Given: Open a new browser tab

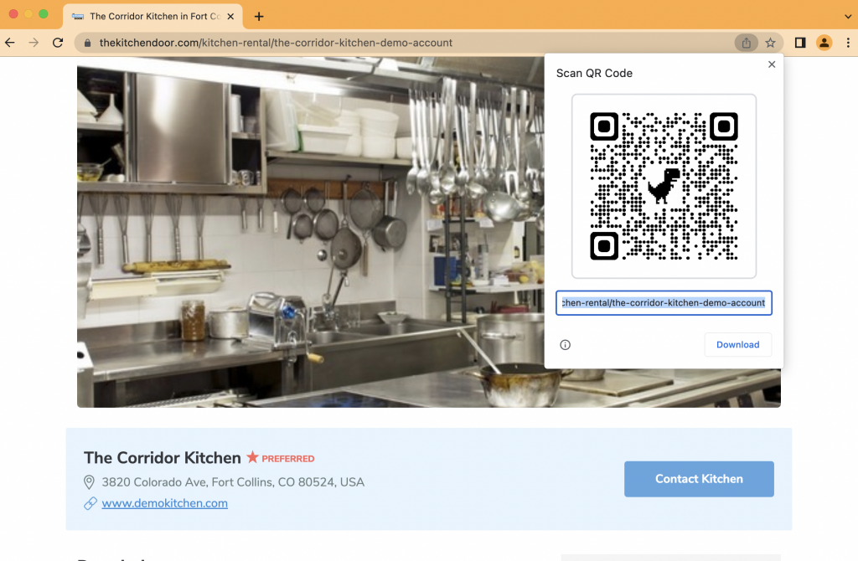Looking at the screenshot, I should 259,17.
